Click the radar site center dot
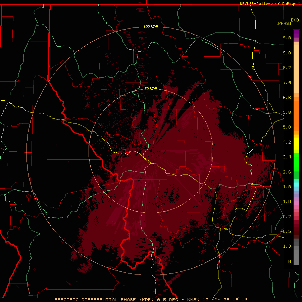This screenshot has width=302, height=302. [151, 151]
